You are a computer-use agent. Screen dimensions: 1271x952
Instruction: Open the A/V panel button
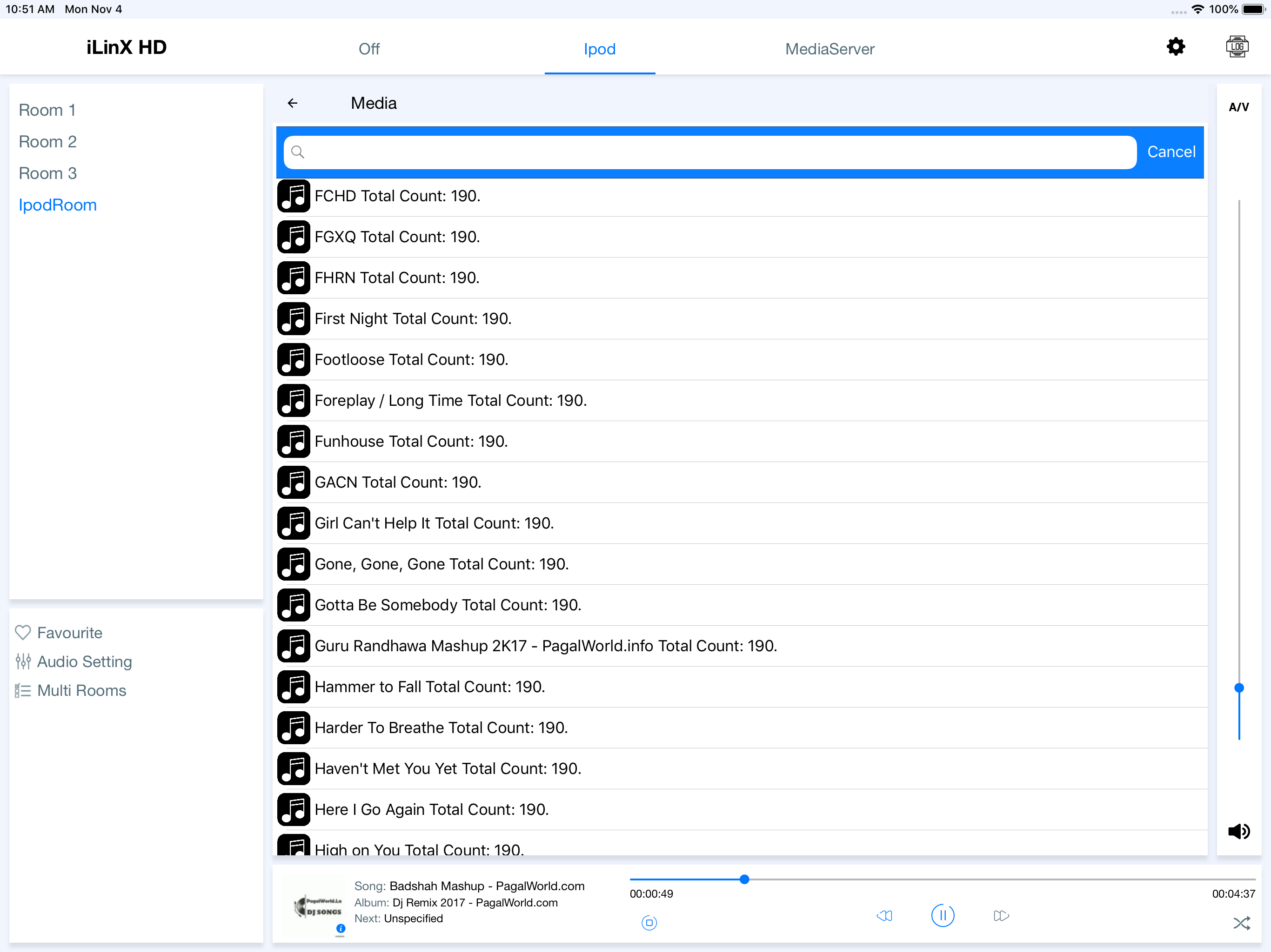click(x=1239, y=107)
